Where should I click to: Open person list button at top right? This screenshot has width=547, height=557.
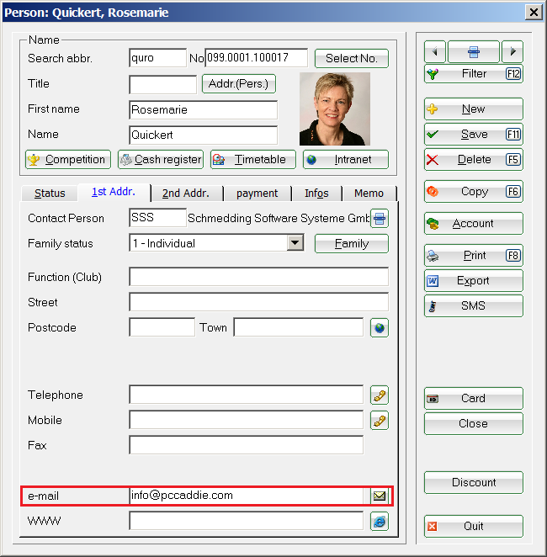474,52
